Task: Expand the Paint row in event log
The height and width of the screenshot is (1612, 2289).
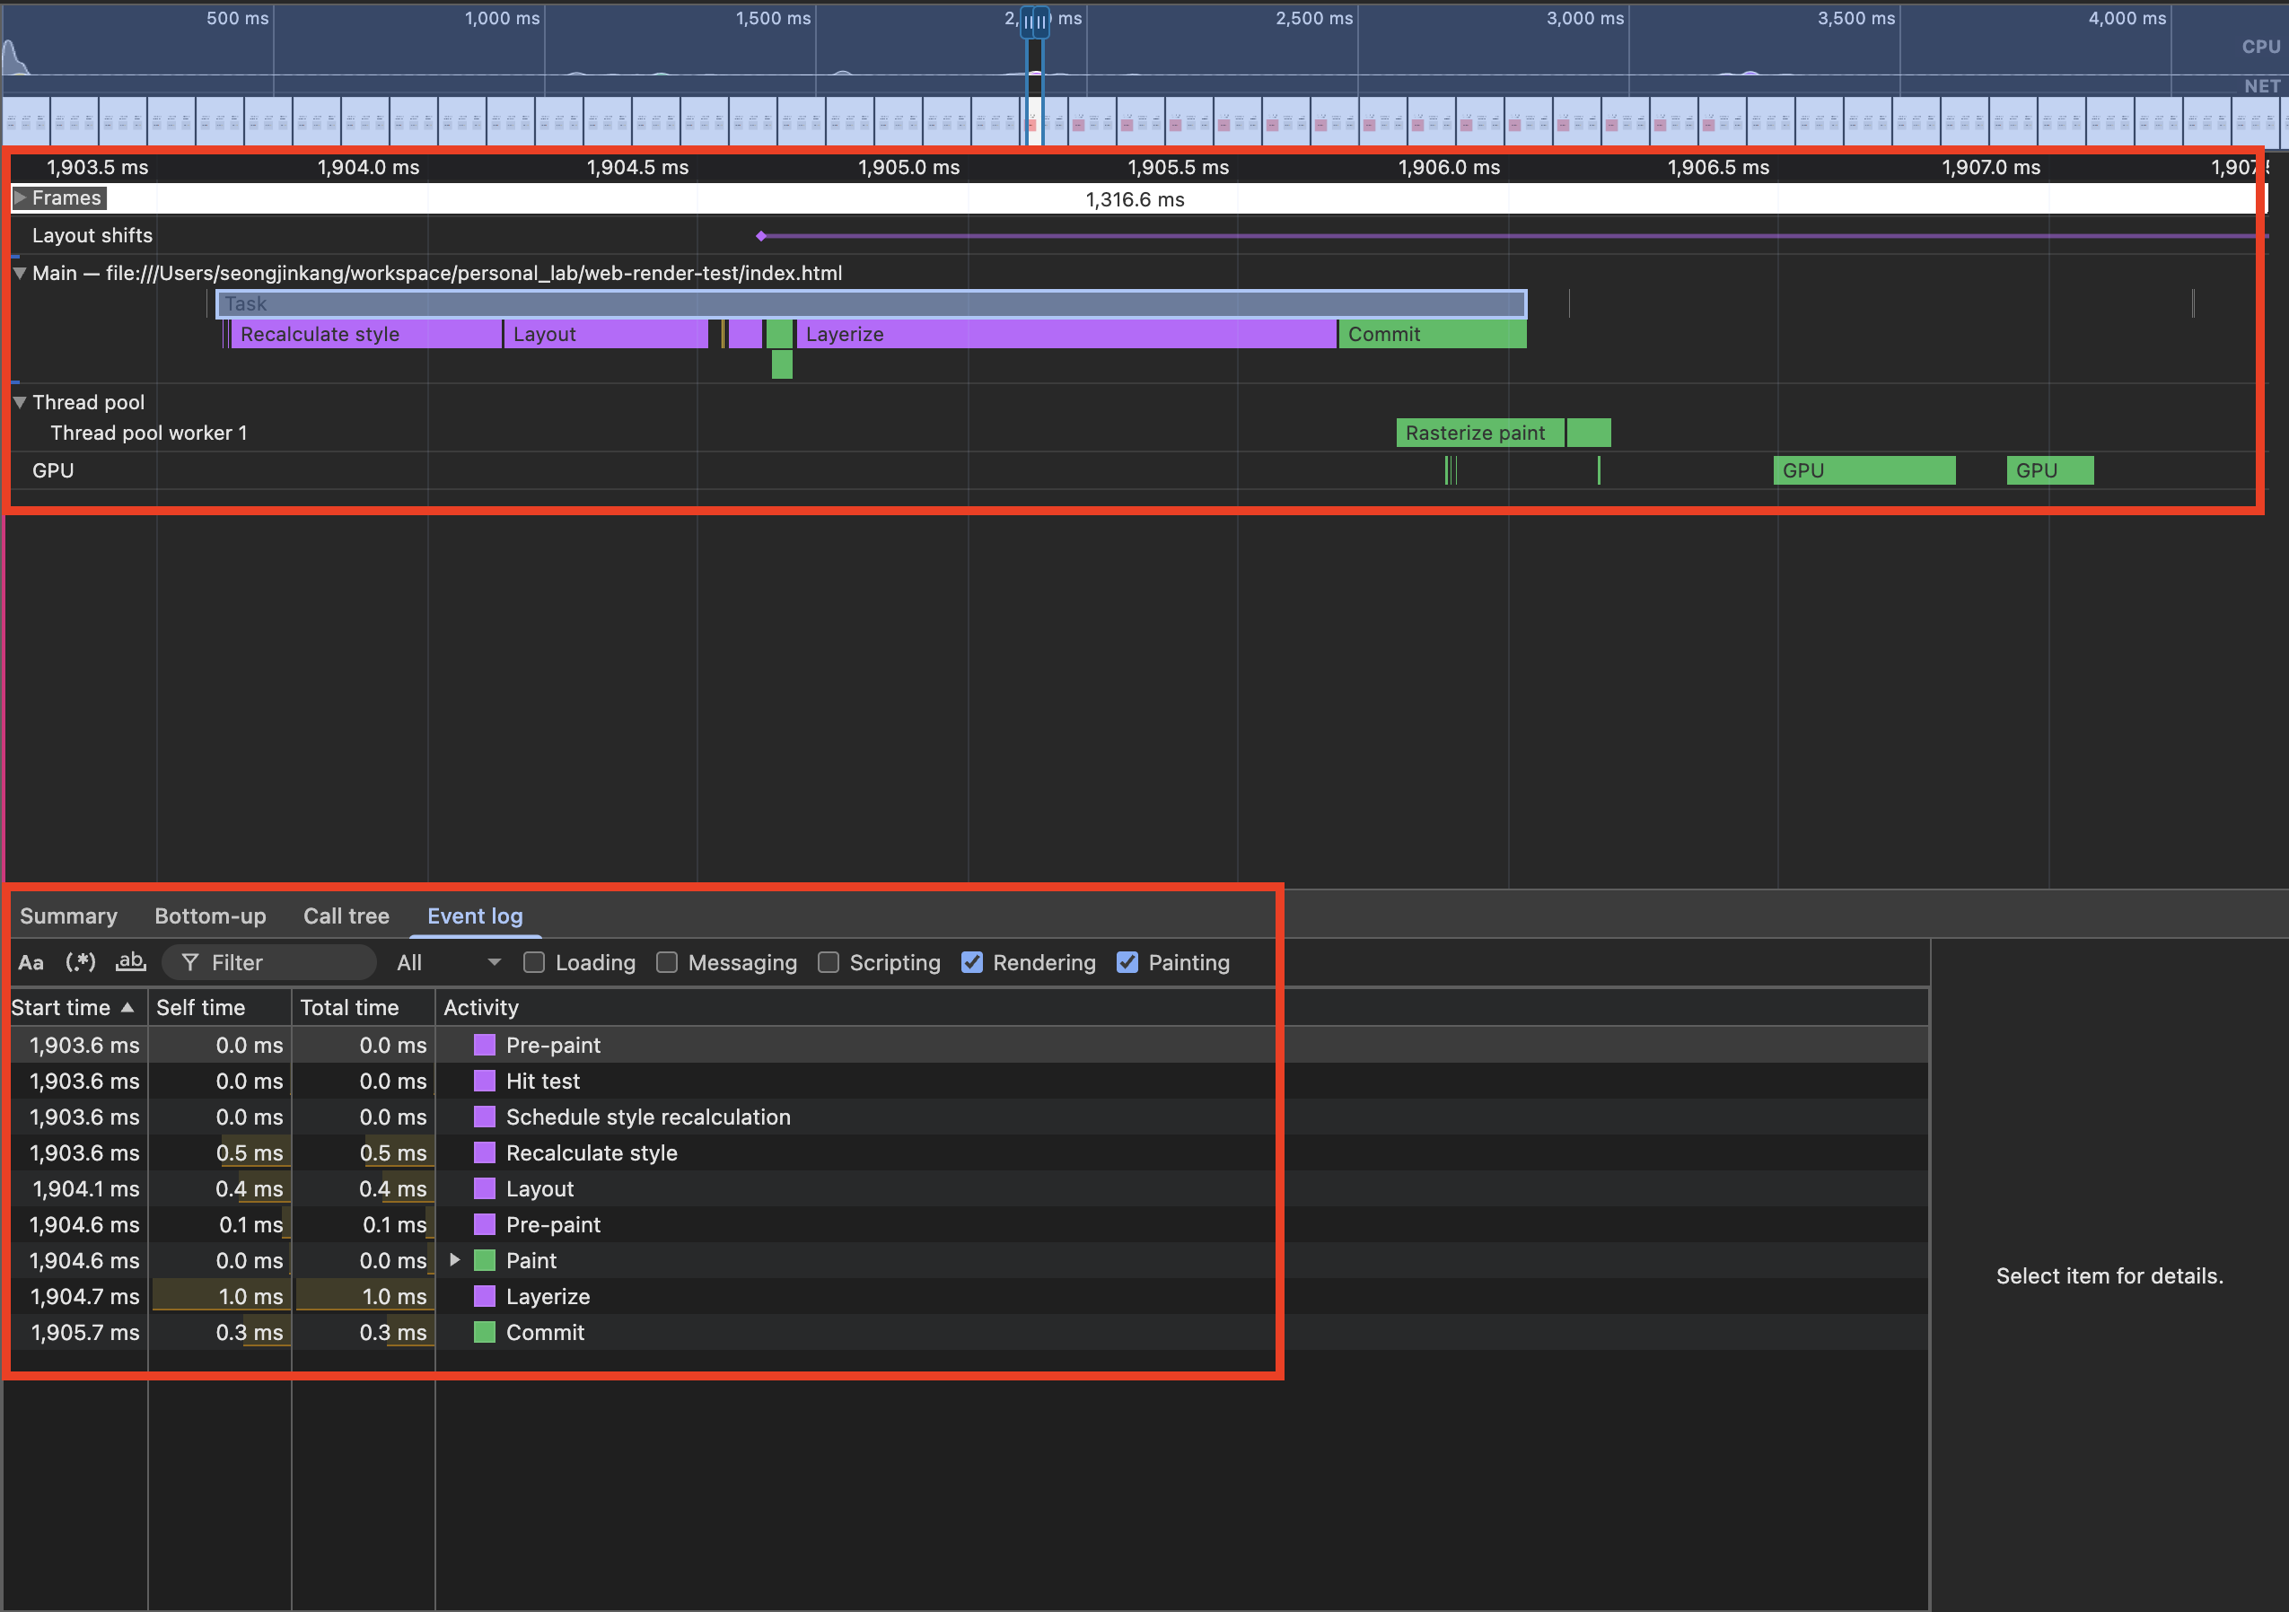Action: [454, 1260]
